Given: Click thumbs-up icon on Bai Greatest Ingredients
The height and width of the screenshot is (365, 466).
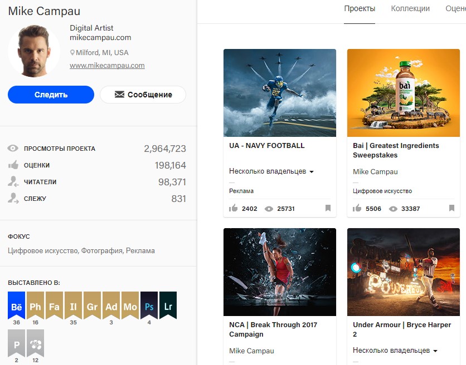Looking at the screenshot, I should tap(357, 208).
